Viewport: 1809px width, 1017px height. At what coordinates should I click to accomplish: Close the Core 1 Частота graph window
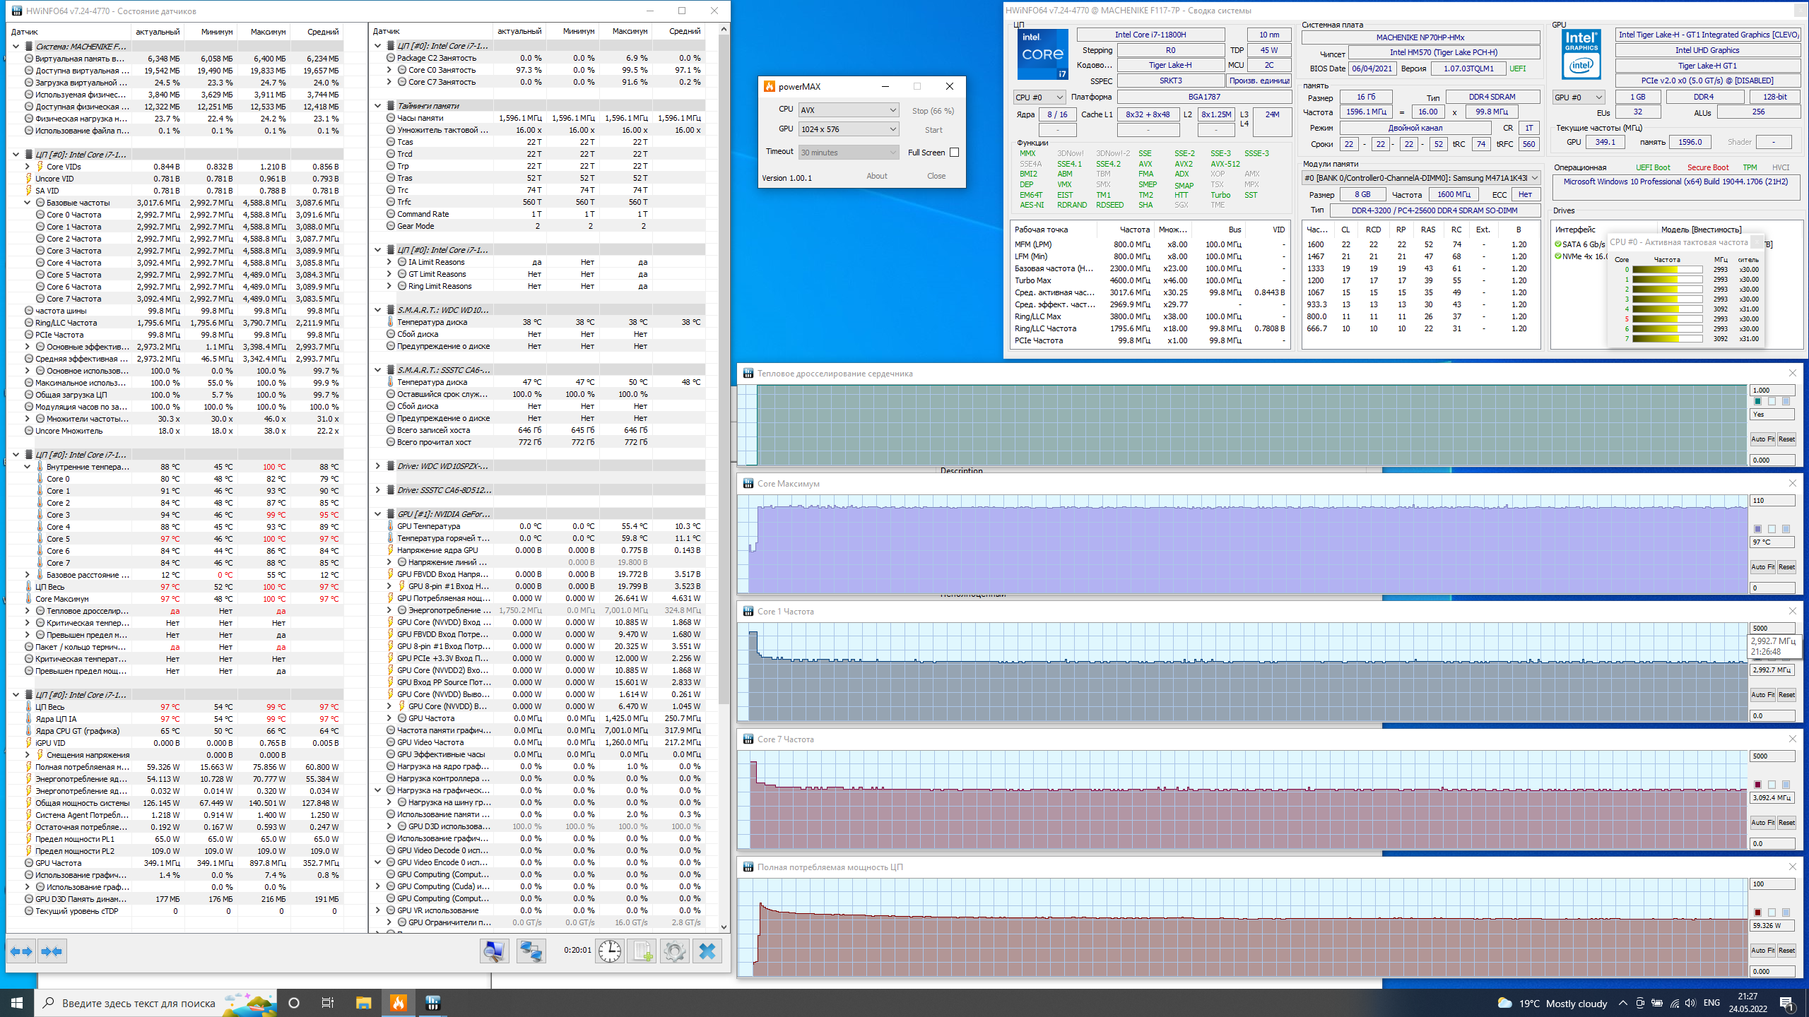click(1793, 611)
